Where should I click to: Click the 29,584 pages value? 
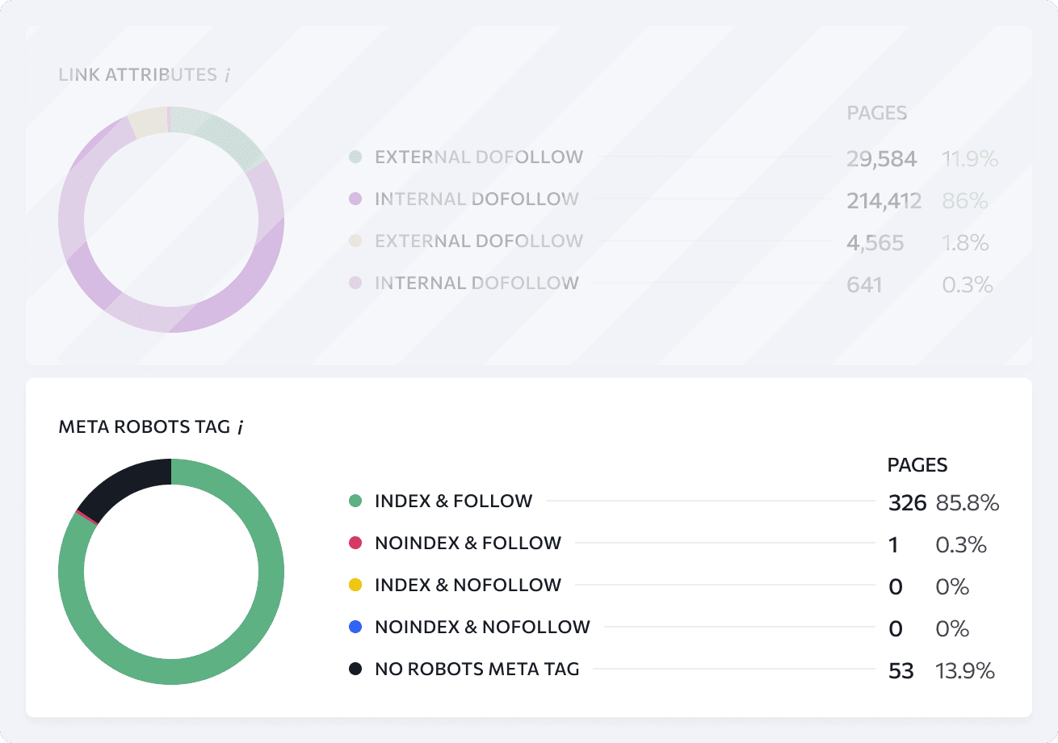tap(882, 159)
